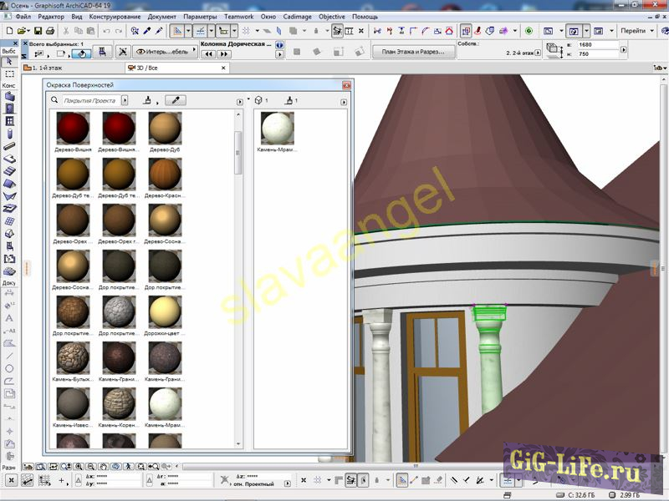Screen dimensions: 669x501
Task: Select the Window tool in the toolbox
Action: pyautogui.click(x=9, y=121)
